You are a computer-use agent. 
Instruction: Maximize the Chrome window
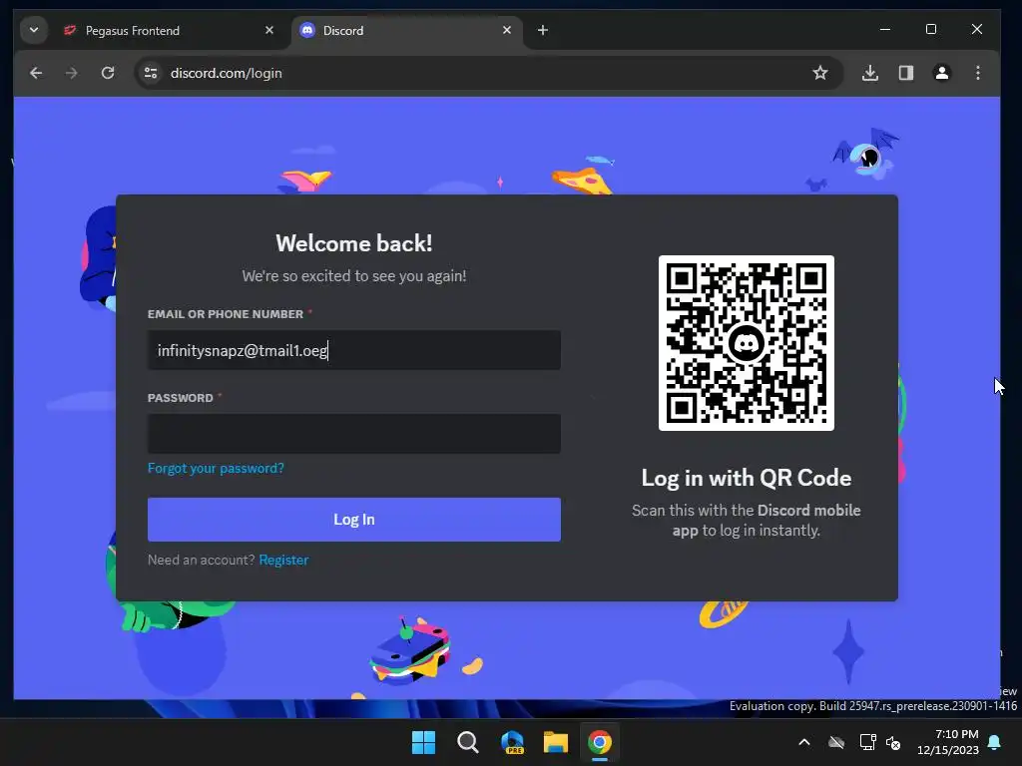point(931,29)
